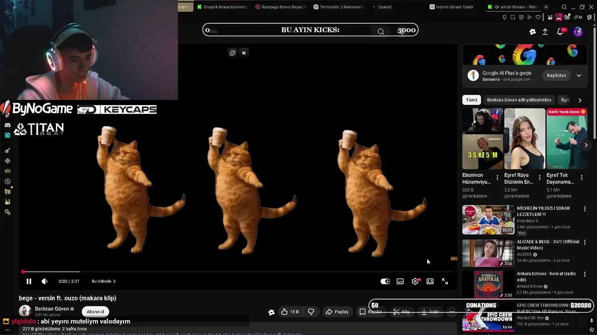597x335 pixels.
Task: Open browser sidebar settings gears
Action: pyautogui.click(x=7, y=212)
